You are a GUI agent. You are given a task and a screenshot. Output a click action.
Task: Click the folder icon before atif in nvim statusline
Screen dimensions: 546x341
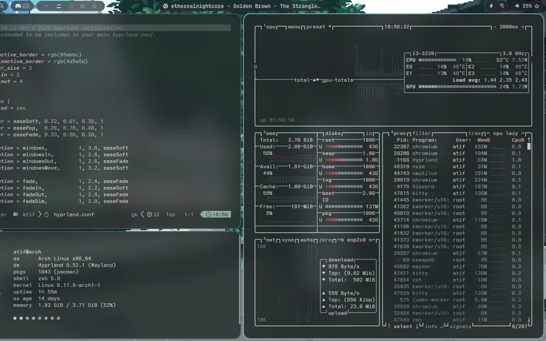tap(16, 214)
